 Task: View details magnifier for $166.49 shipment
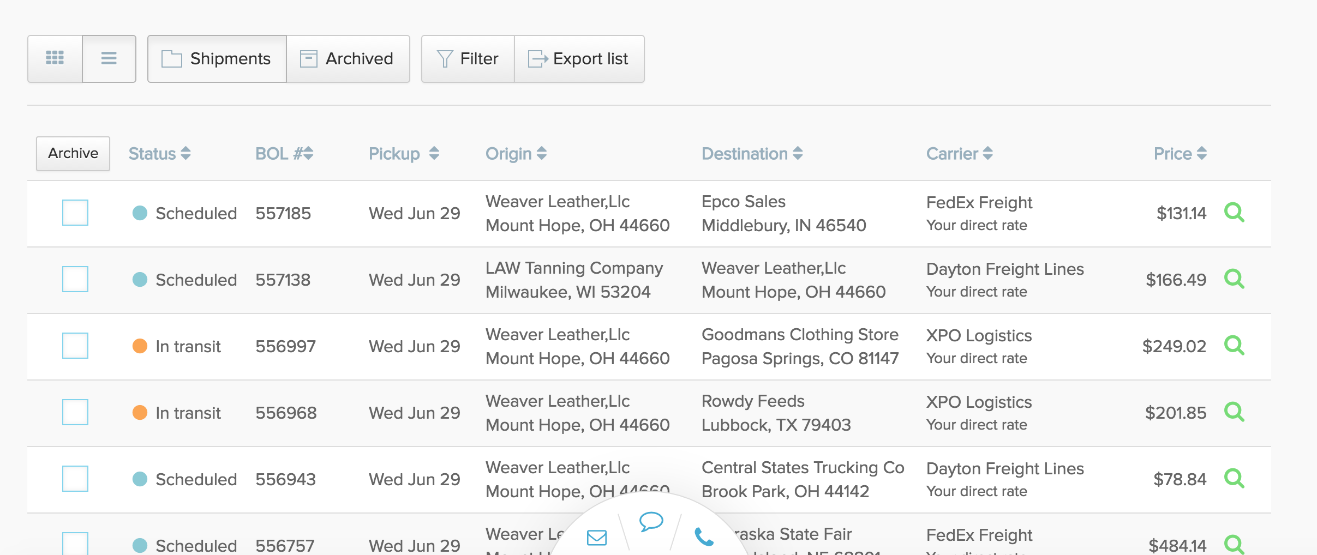tap(1234, 279)
